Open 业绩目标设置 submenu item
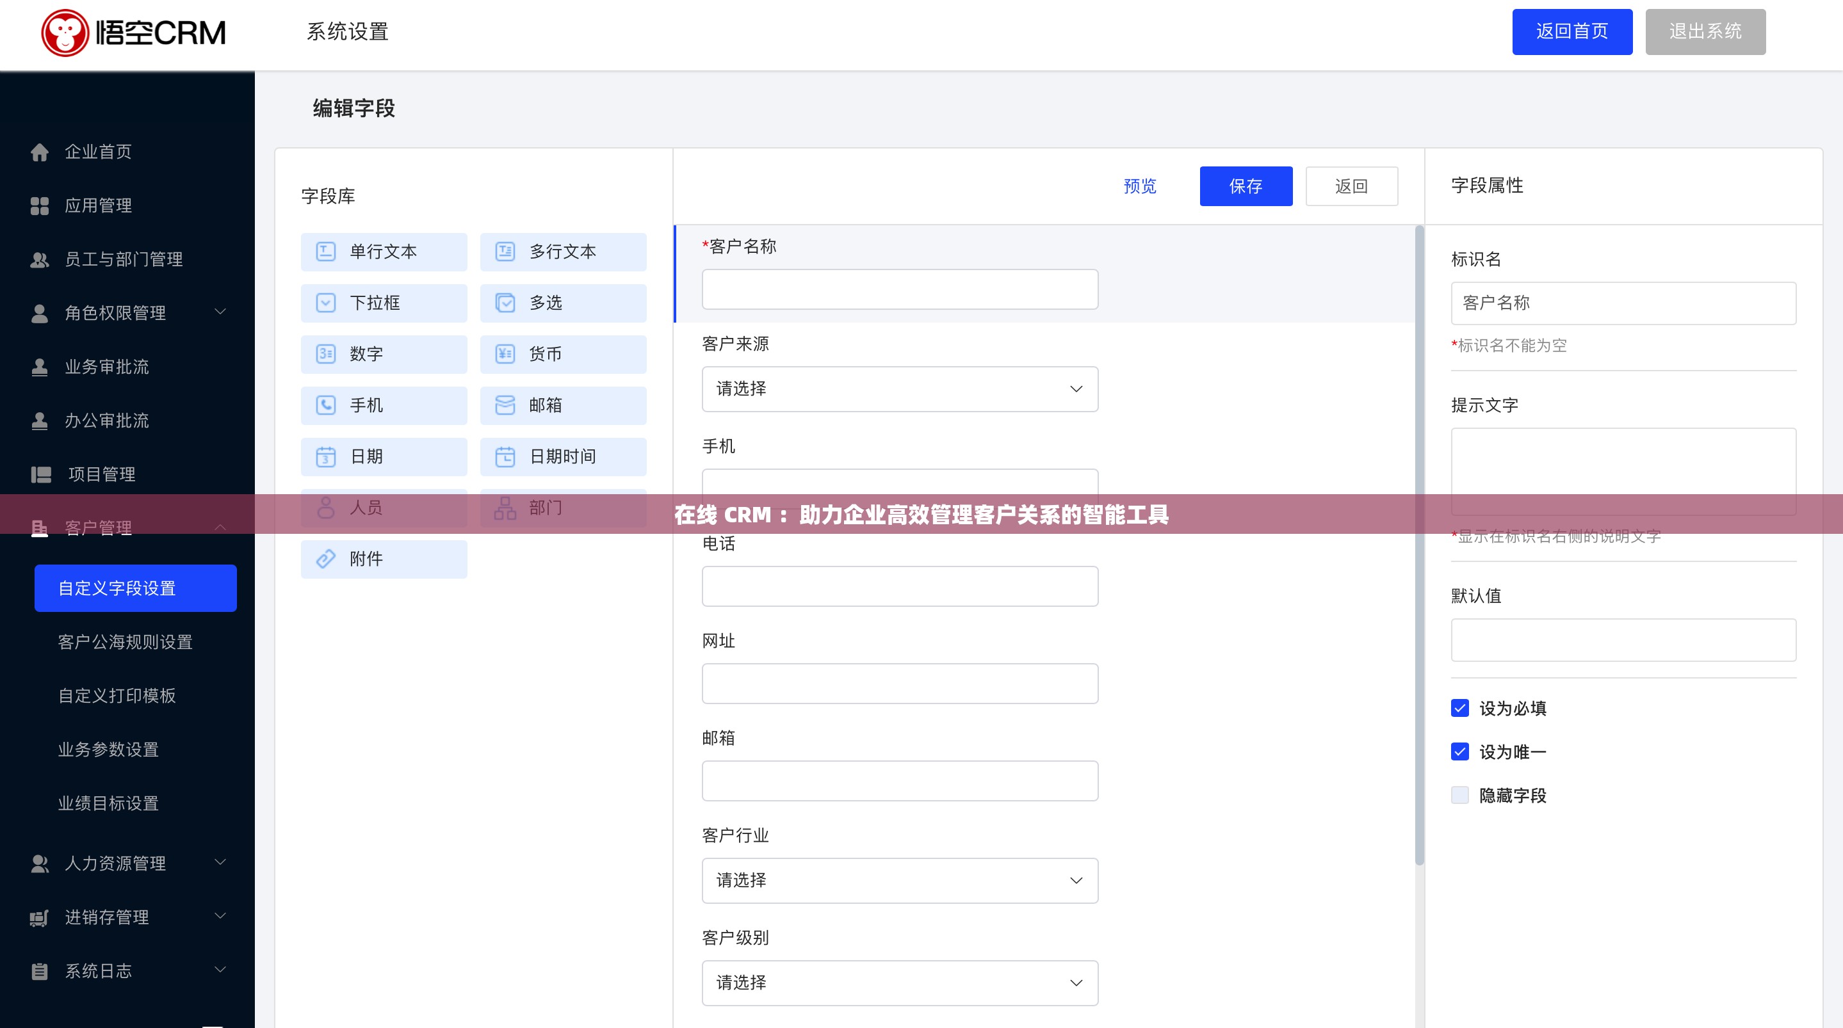Viewport: 1843px width, 1028px height. pyautogui.click(x=108, y=803)
